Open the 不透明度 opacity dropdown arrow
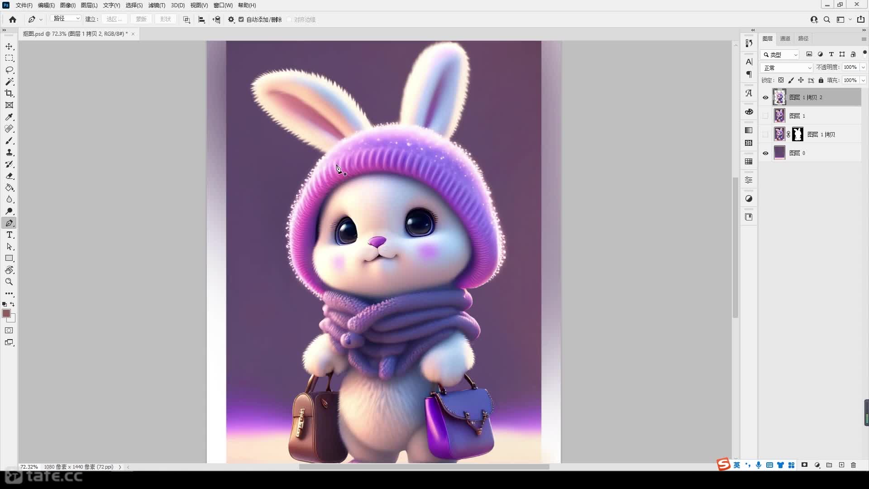869x489 pixels. pyautogui.click(x=863, y=67)
